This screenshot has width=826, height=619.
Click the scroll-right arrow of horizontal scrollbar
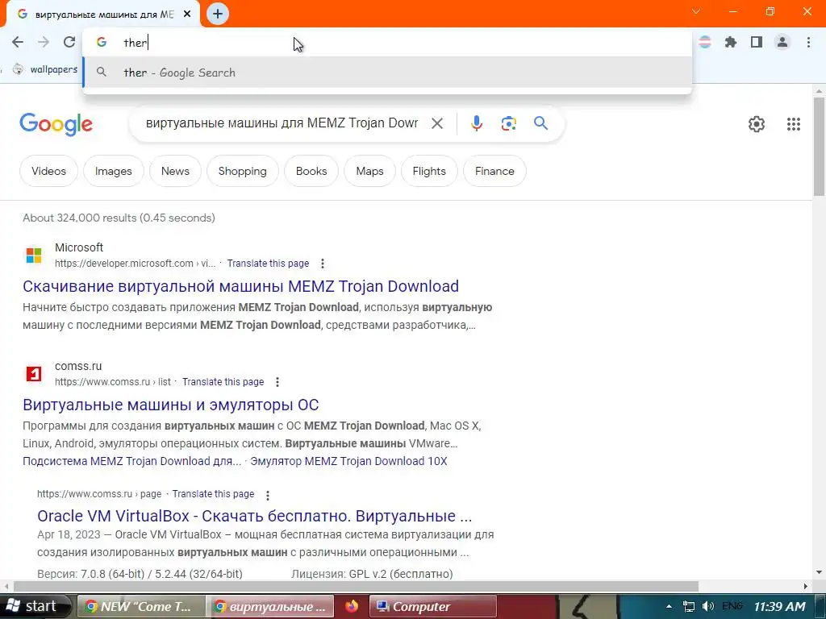(806, 586)
